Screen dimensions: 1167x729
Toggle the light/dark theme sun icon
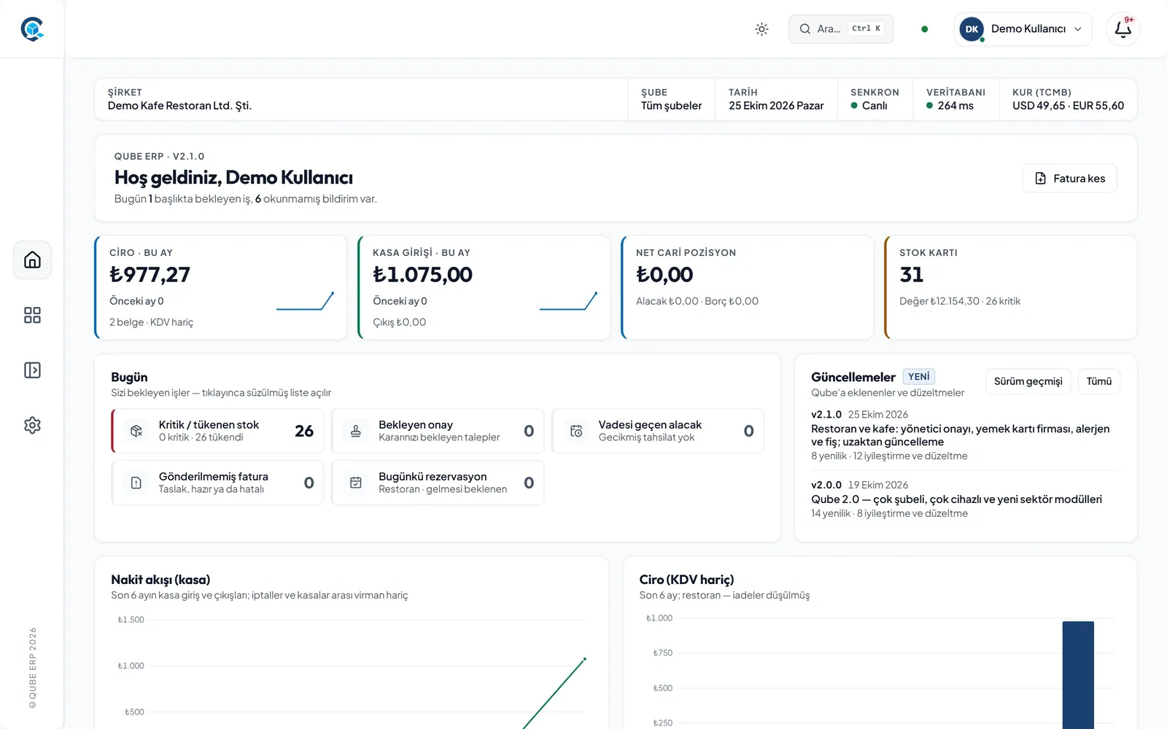pyautogui.click(x=761, y=29)
